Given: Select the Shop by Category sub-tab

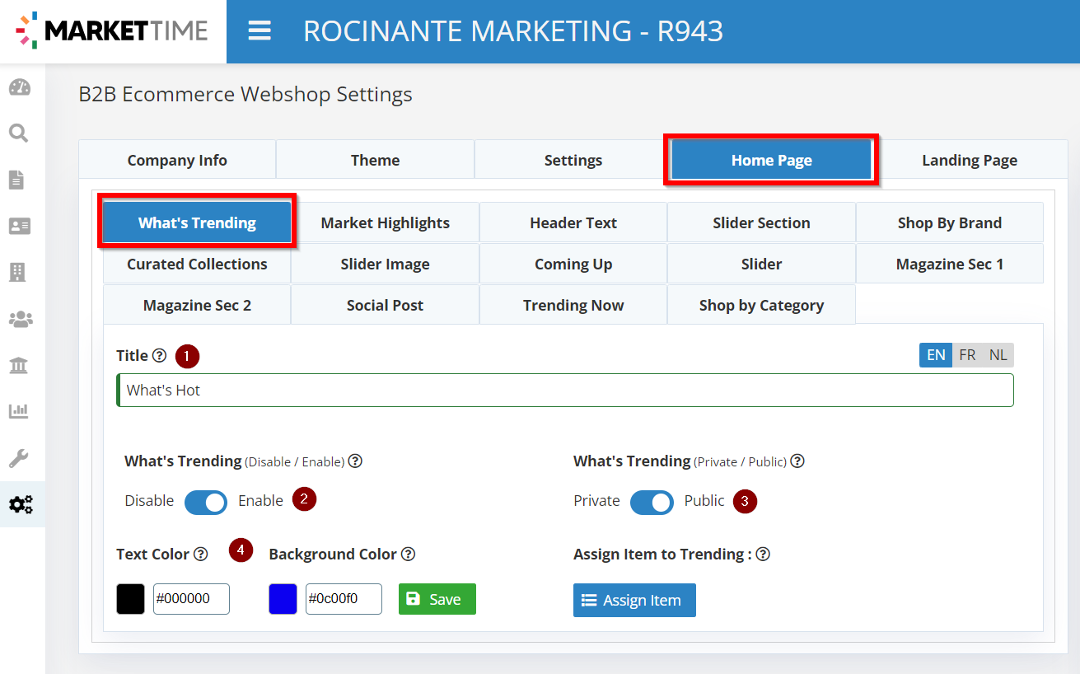Looking at the screenshot, I should click(761, 305).
